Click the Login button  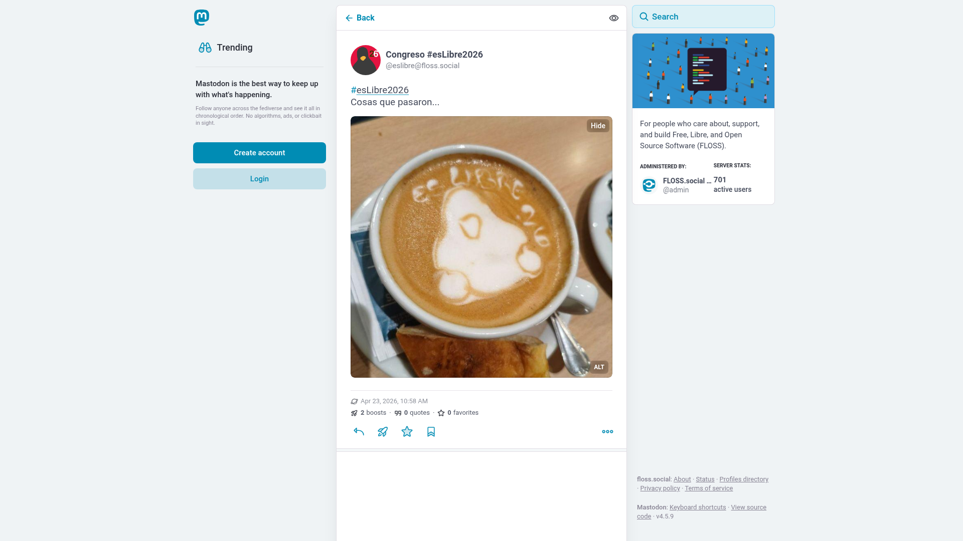point(259,179)
